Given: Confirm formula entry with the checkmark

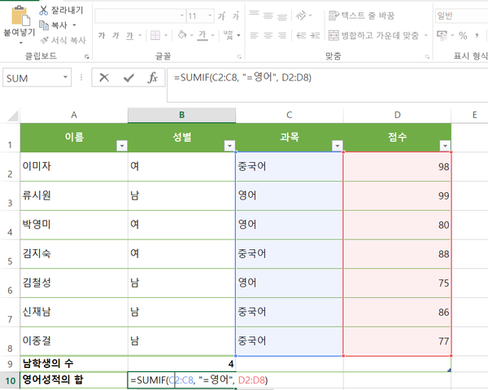Looking at the screenshot, I should pyautogui.click(x=129, y=78).
